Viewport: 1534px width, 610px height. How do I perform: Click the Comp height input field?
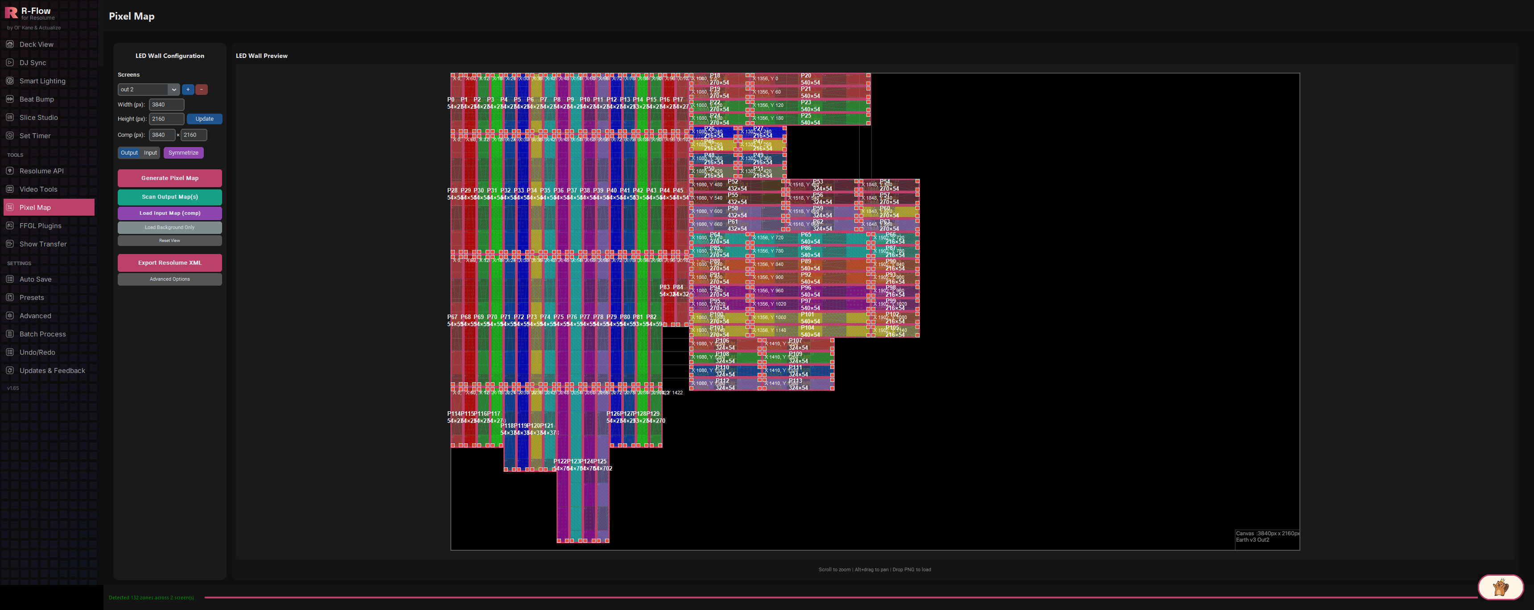pyautogui.click(x=194, y=135)
